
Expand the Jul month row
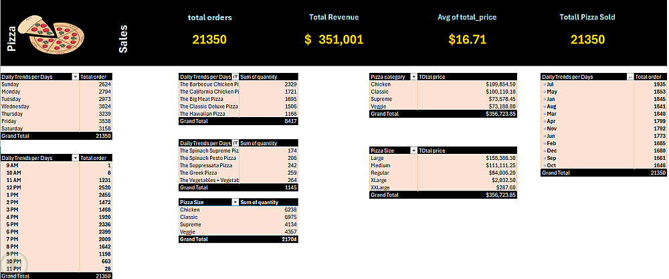[544, 85]
